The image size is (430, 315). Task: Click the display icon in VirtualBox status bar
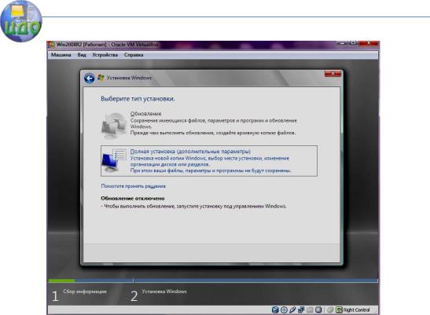pyautogui.click(x=318, y=310)
